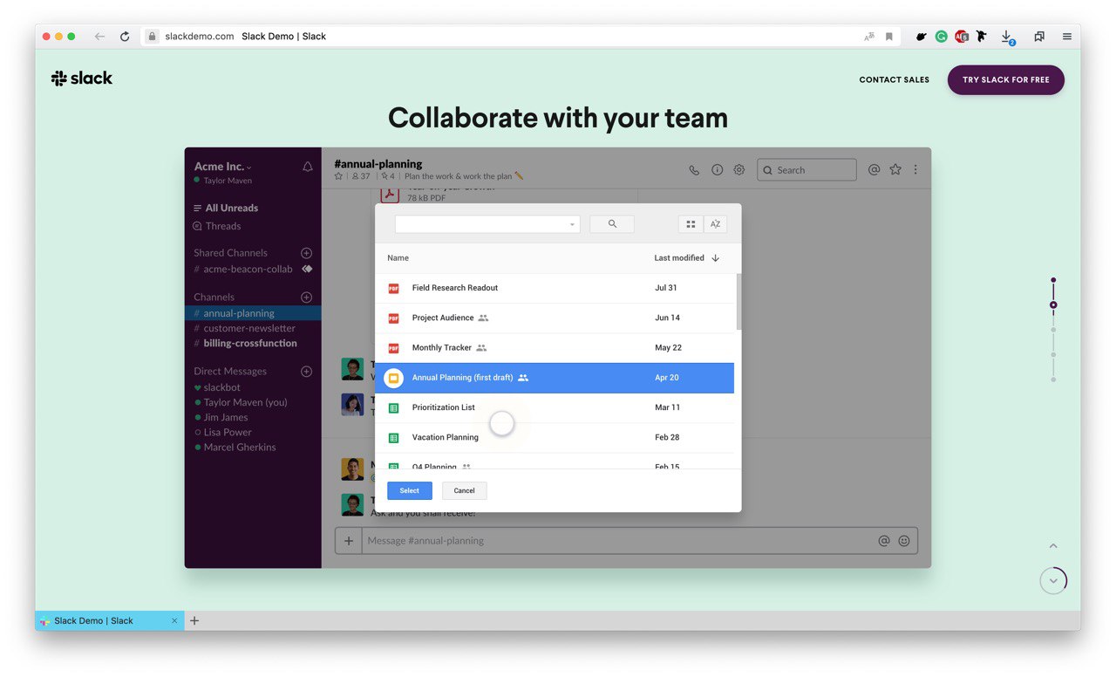Click the PDF icon next to Field Research Readout
Image resolution: width=1116 pixels, height=677 pixels.
point(393,288)
